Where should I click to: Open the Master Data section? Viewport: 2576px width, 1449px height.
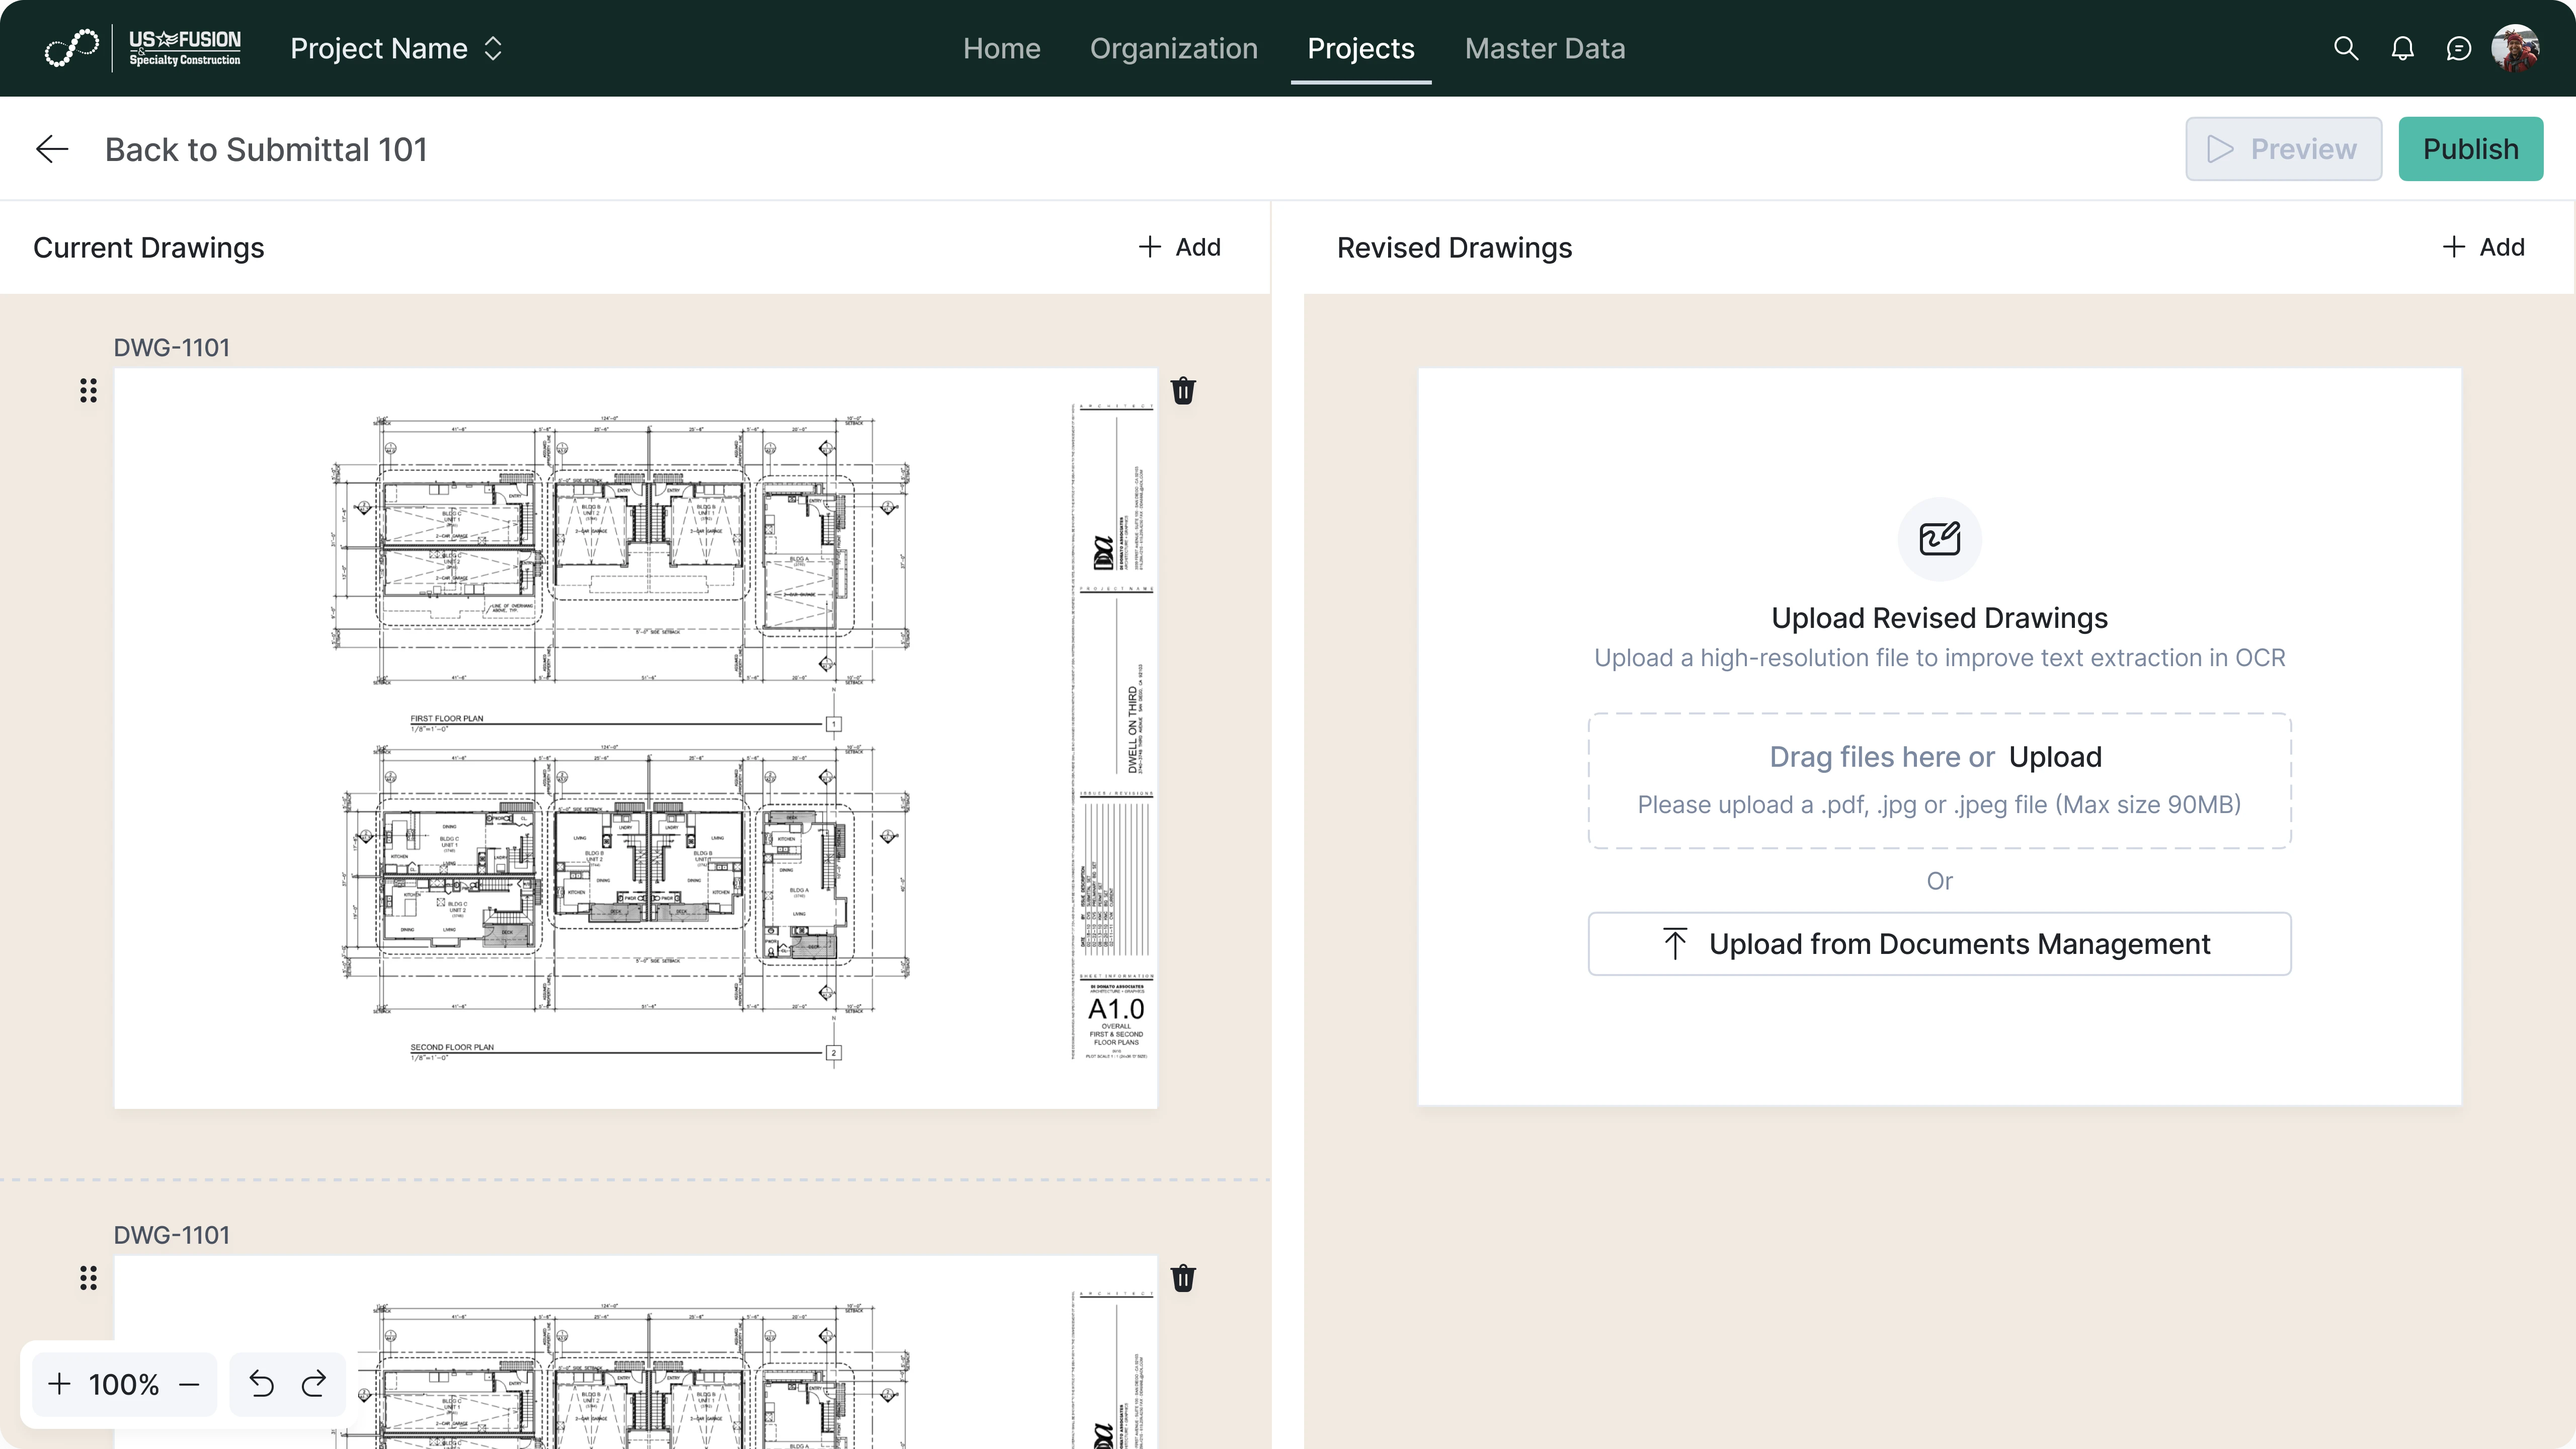[1544, 48]
